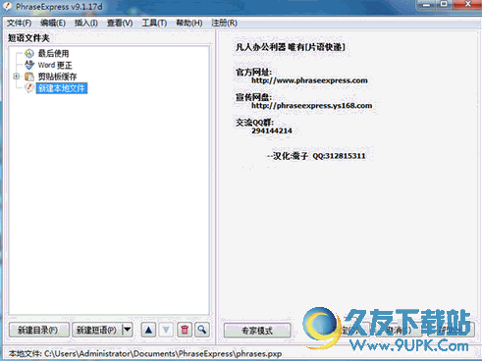Click the clock icon beside 最后使用
Viewport: 482px width, 361px height.
coord(29,53)
